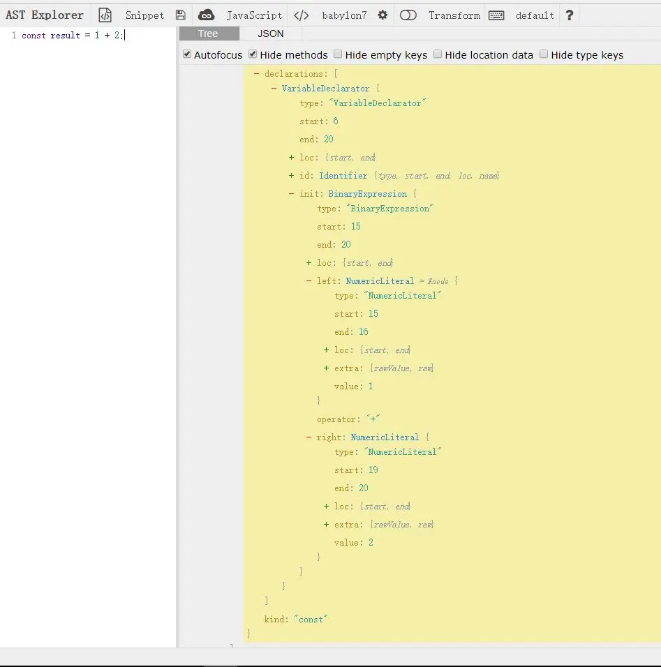The image size is (661, 667).
Task: Toggle the Autofocus checkbox
Action: point(187,54)
